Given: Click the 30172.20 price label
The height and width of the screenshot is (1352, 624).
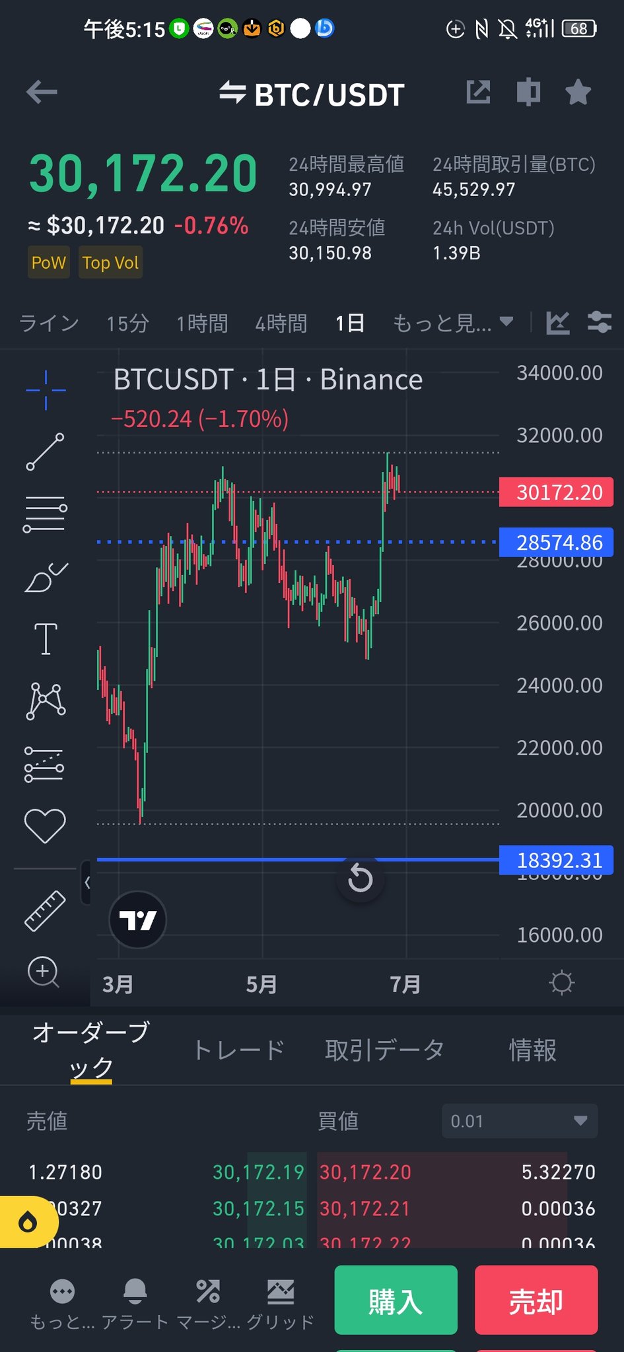Looking at the screenshot, I should [x=556, y=492].
